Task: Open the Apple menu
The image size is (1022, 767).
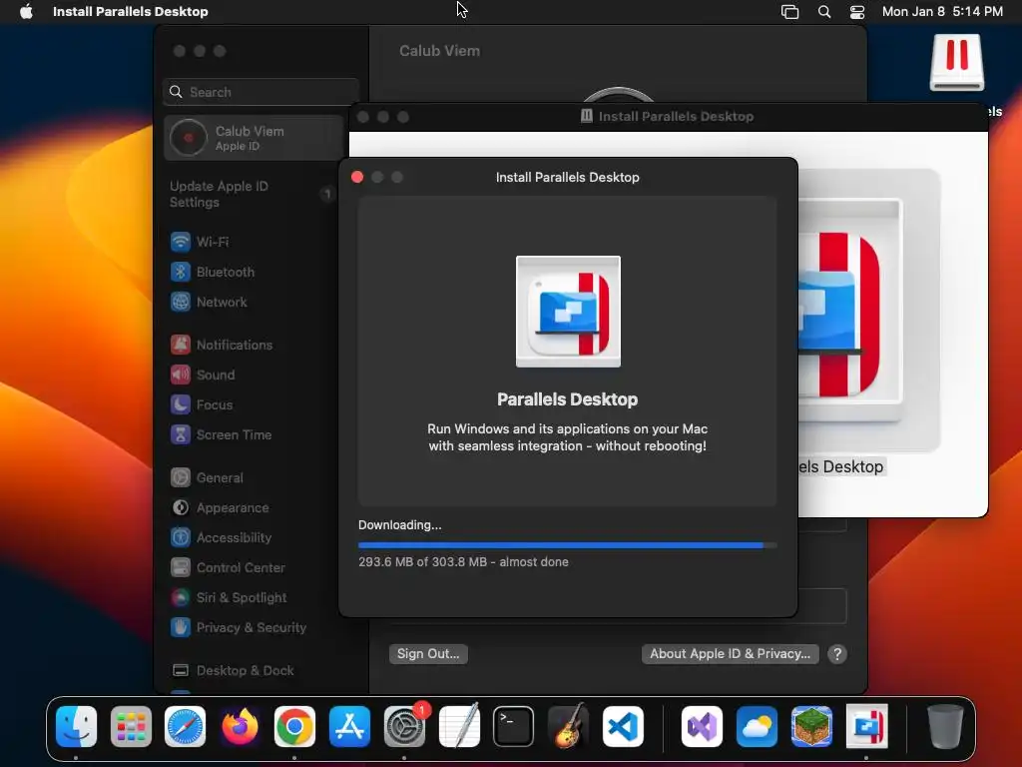Action: (26, 12)
